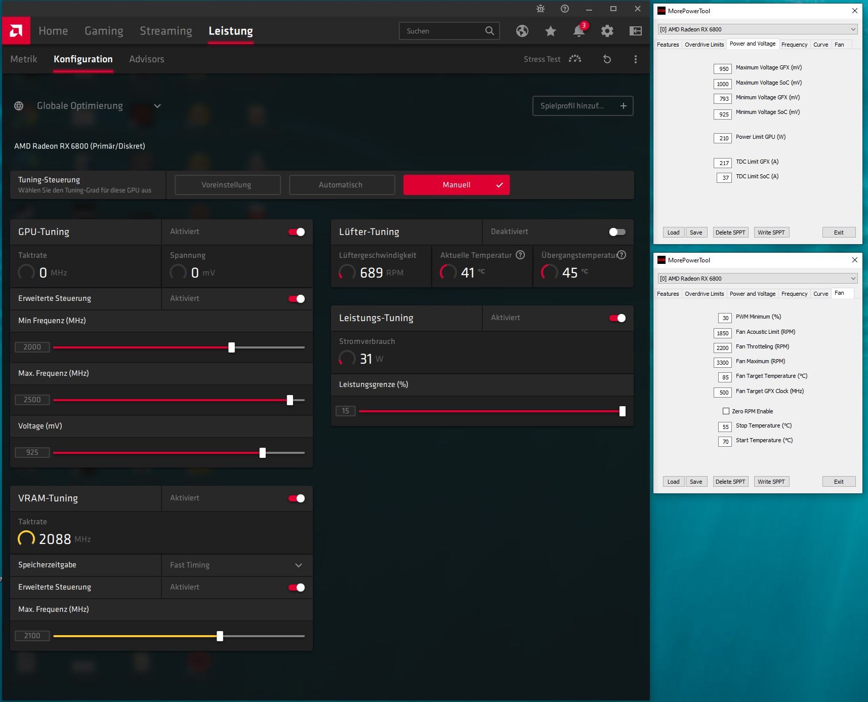Click the Leistungsgrenze 15 value box
Viewport: 868px width, 702px height.
click(x=346, y=411)
